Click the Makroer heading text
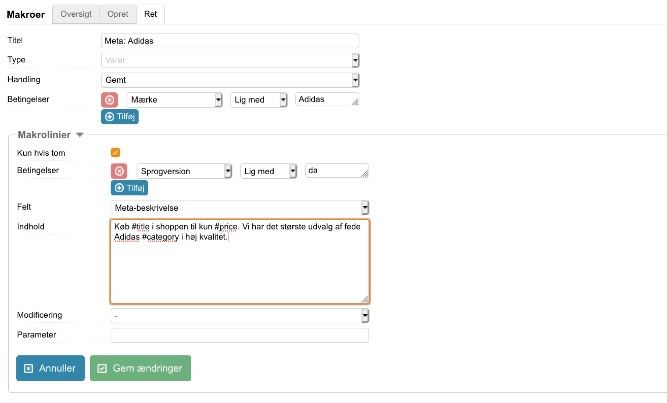Screen dimensions: 667x403 tap(26, 14)
